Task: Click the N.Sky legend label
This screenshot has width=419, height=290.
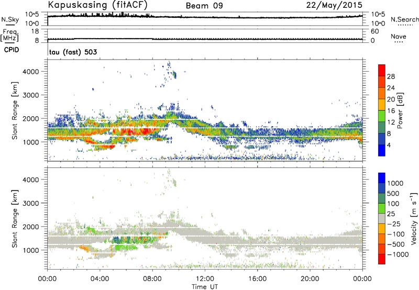Action: [x=10, y=19]
